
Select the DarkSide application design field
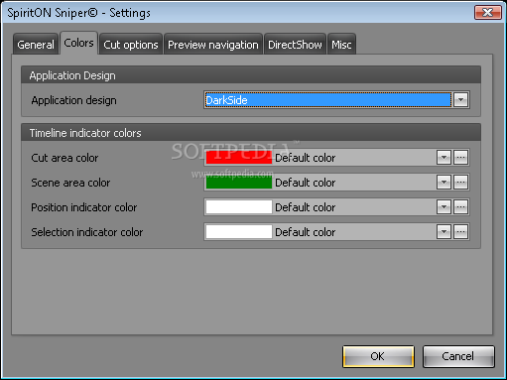(x=327, y=100)
